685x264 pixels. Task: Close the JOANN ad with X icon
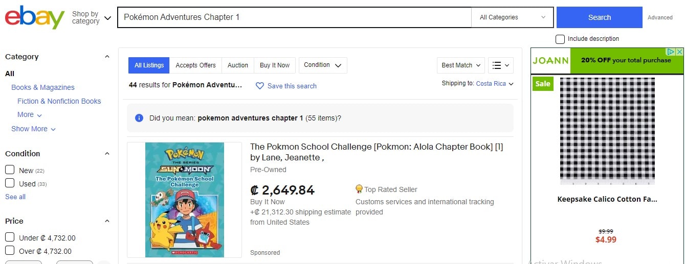(x=679, y=52)
